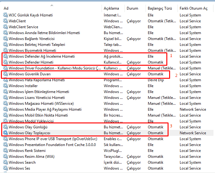Click 'Manuel (Tetikle...' of Windows Mağazası Hizmeti

point(162,104)
